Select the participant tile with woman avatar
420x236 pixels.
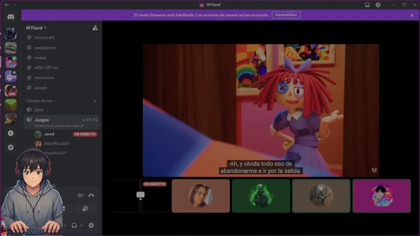(x=201, y=196)
